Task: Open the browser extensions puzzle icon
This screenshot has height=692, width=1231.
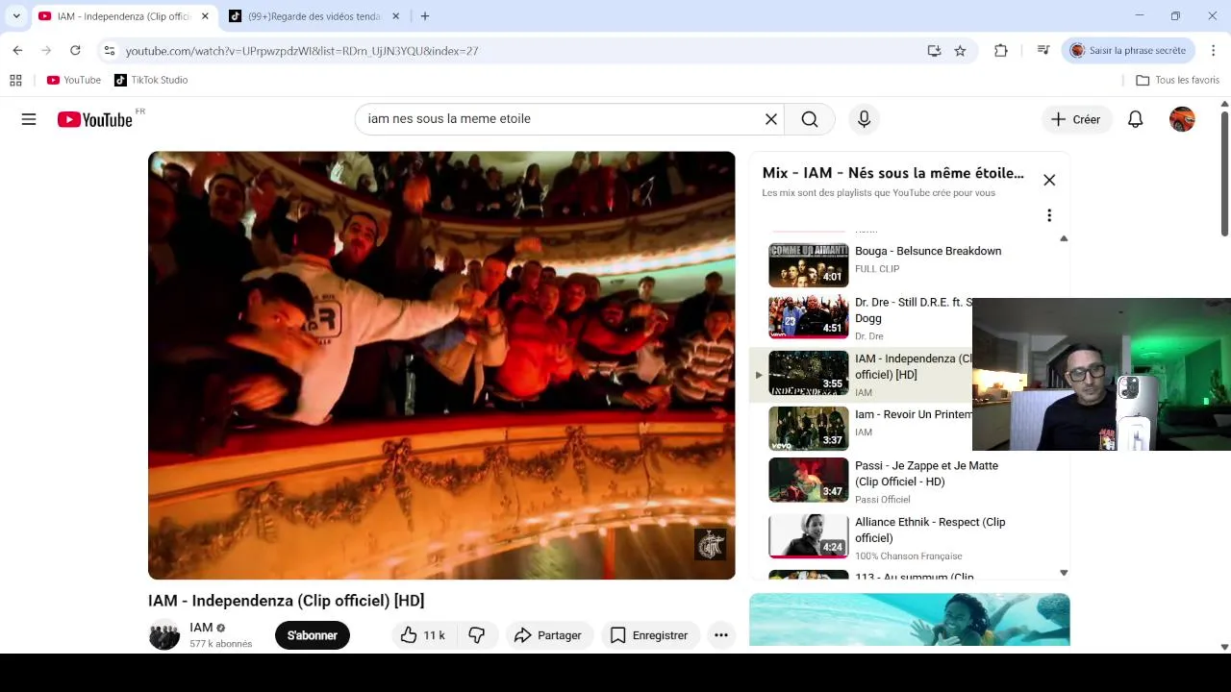Action: tap(1001, 51)
